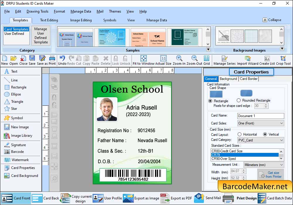293x205 pixels.
Task: Set card layout to Vertical
Action: pyautogui.click(x=265, y=134)
